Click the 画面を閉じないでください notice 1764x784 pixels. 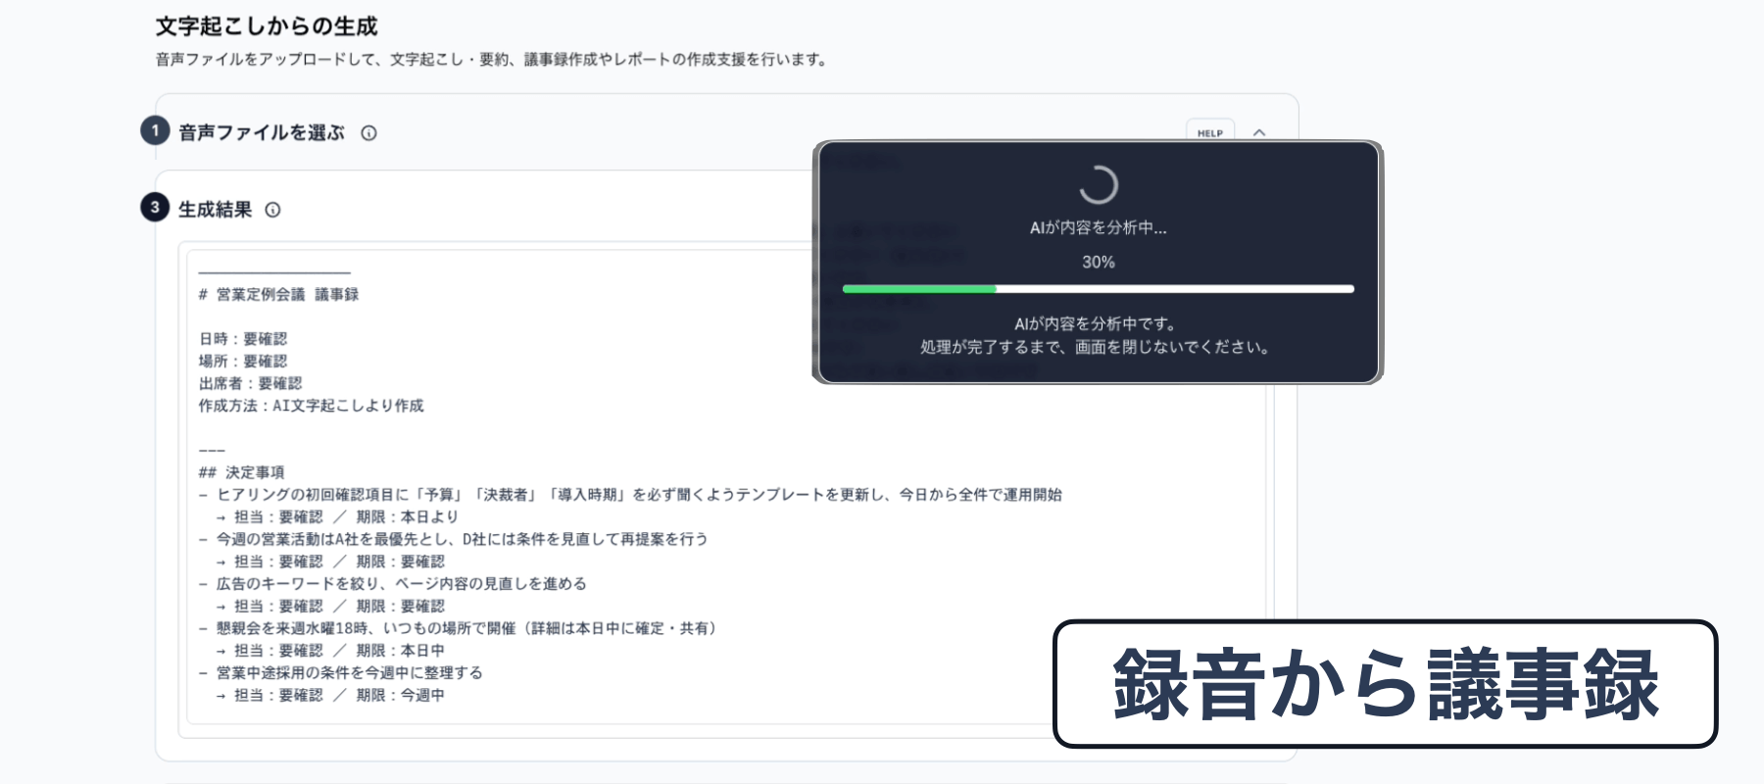click(x=1098, y=347)
